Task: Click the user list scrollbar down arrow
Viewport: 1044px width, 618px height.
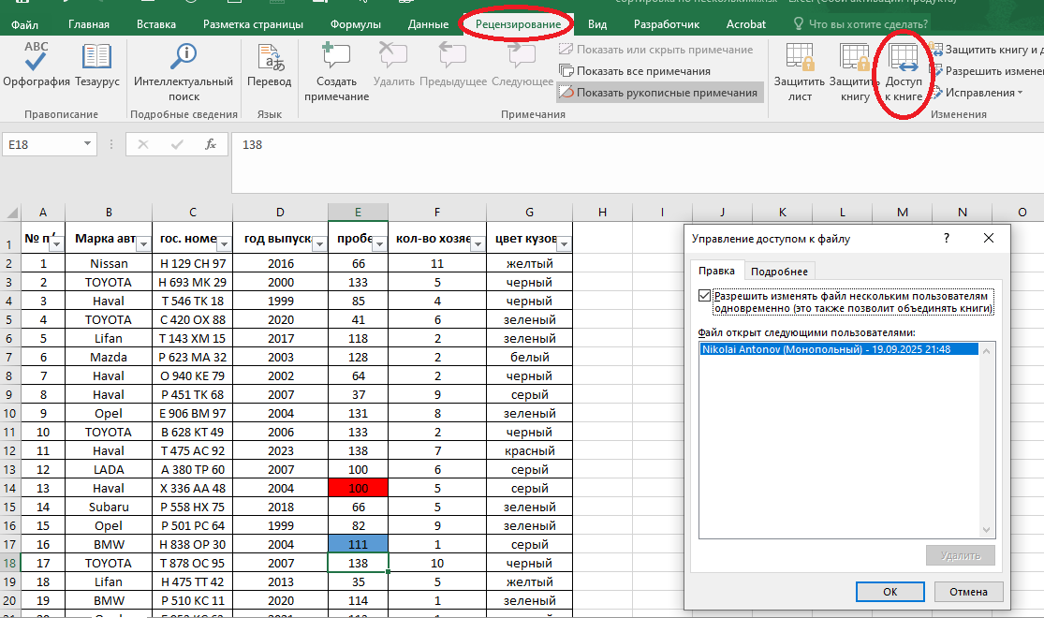Action: pyautogui.click(x=987, y=530)
